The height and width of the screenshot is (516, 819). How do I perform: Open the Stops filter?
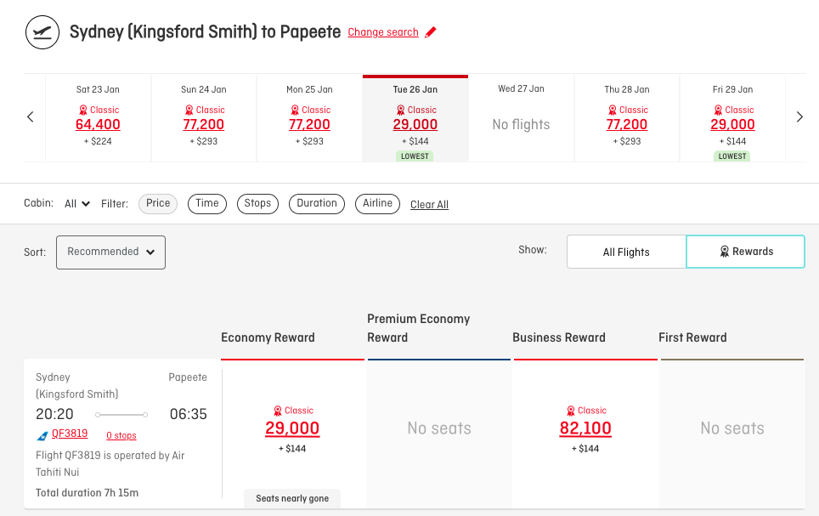[257, 204]
